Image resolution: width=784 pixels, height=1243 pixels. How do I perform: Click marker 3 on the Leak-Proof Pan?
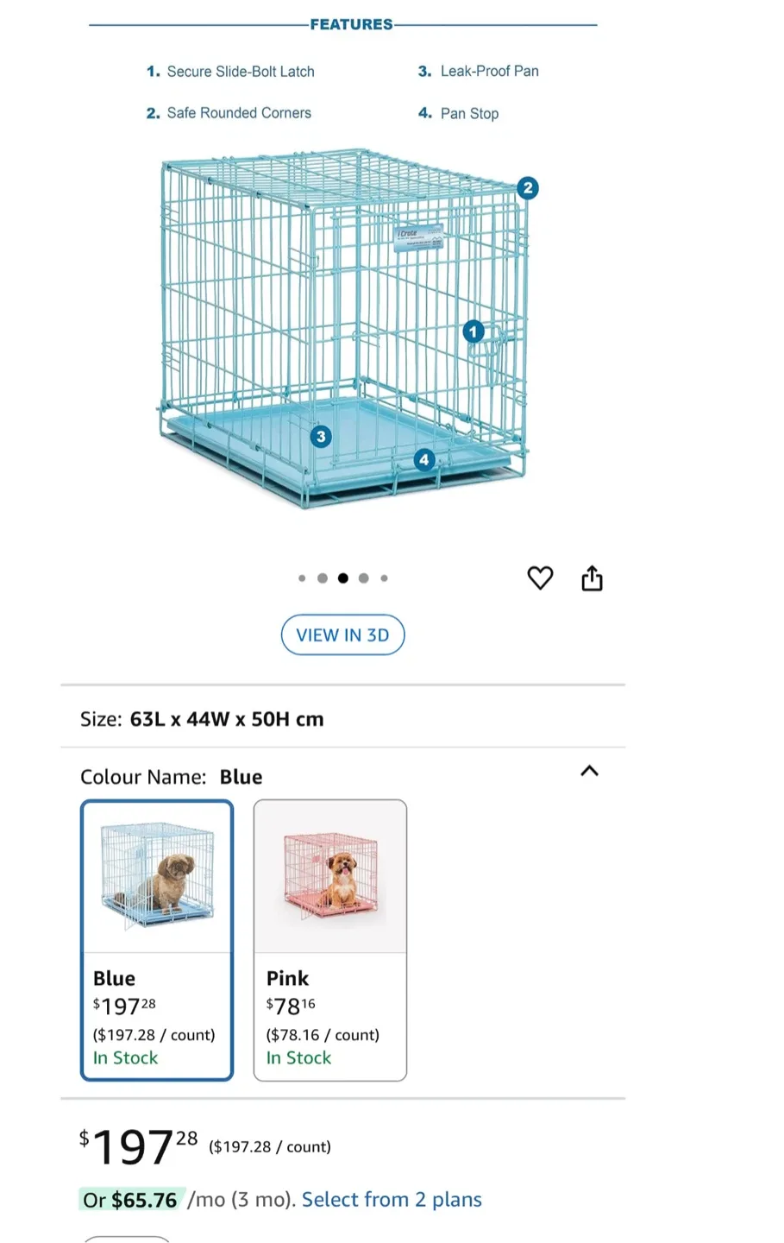pyautogui.click(x=320, y=437)
